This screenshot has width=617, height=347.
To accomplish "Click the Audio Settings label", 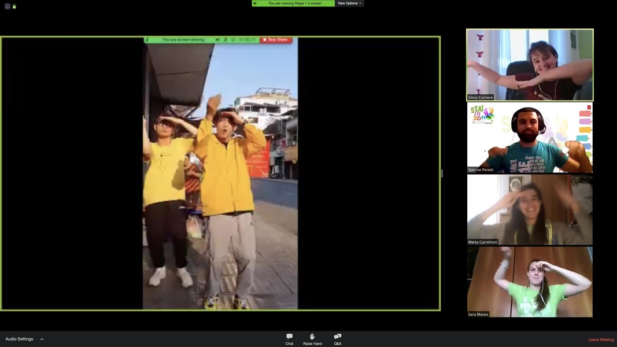I will coord(20,339).
